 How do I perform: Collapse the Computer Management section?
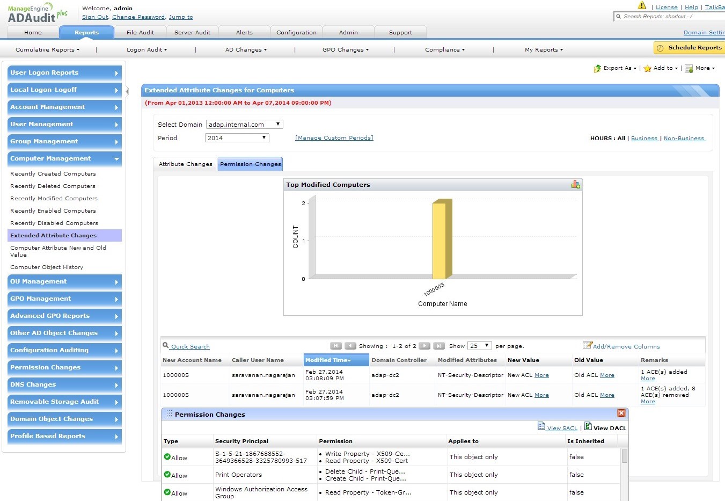(64, 159)
